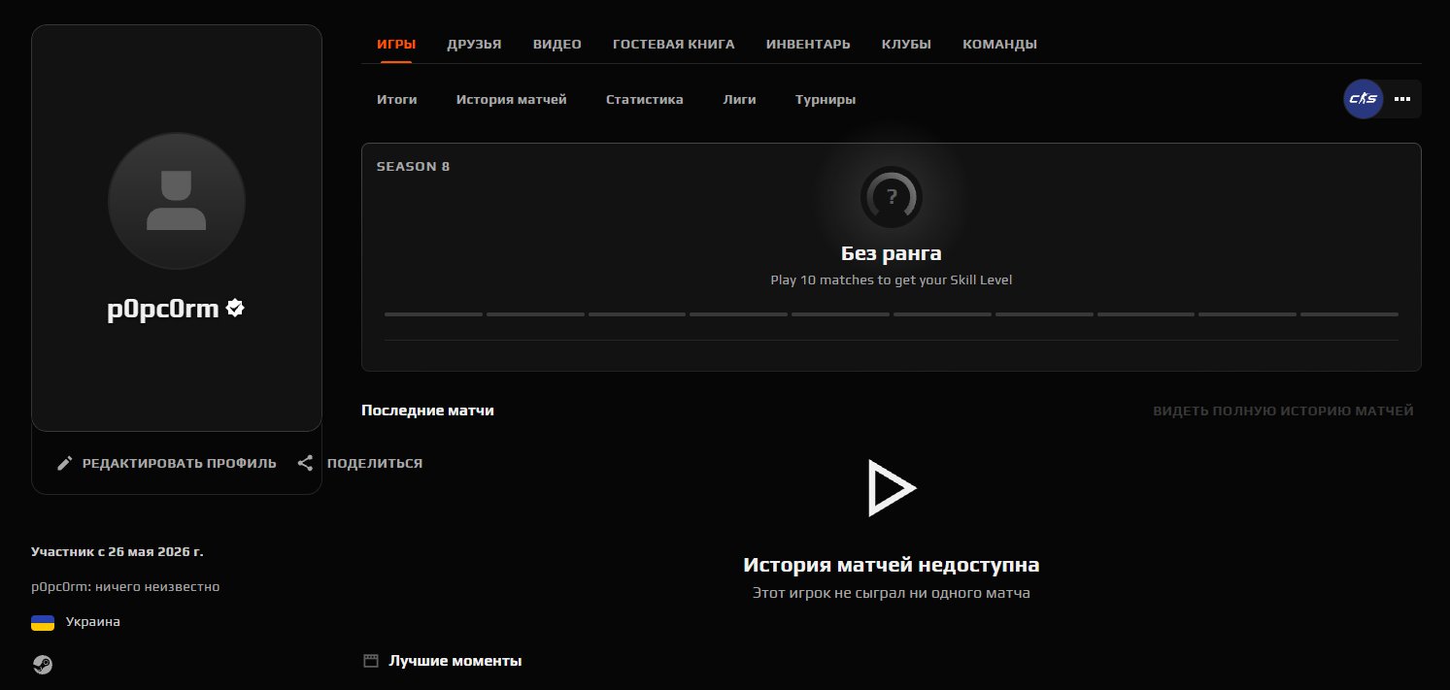
Task: Click ВИДЕТЬ ПОЛНУЮ ИСТОРИЮ МАТЧЕЙ link
Action: pos(1283,411)
